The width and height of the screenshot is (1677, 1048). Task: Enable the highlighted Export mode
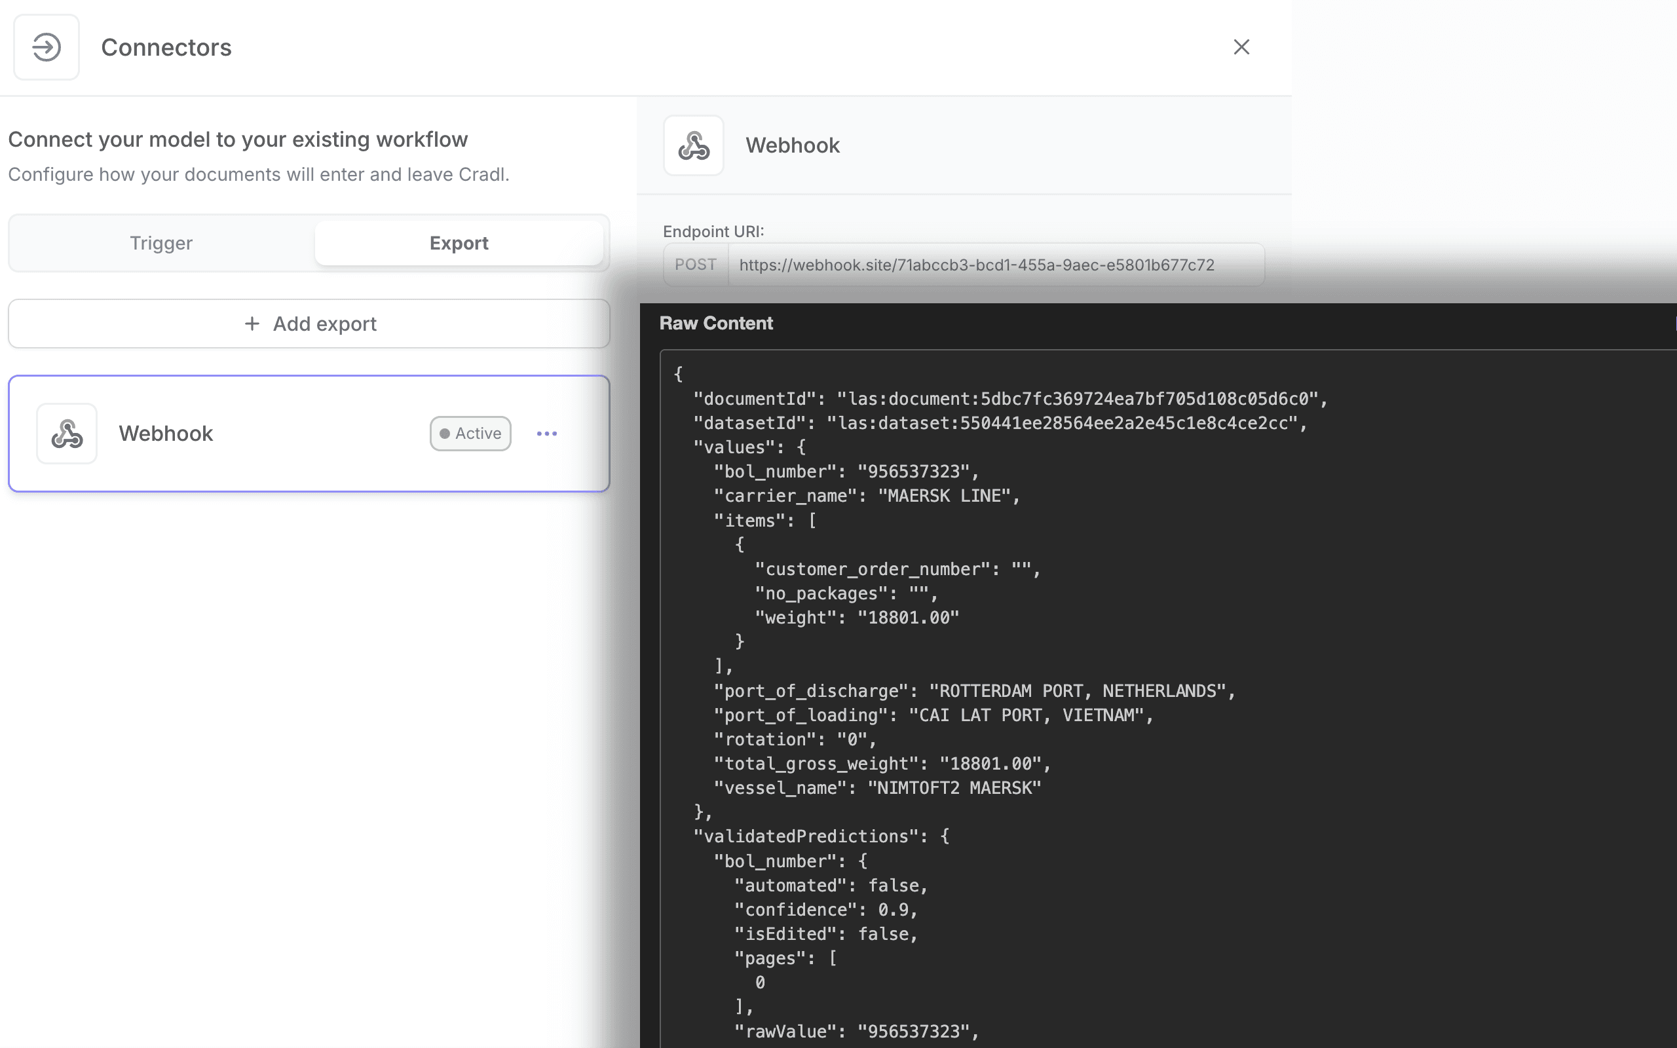point(459,242)
